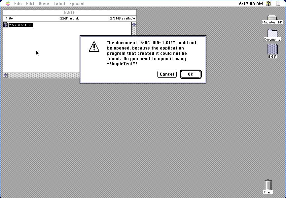Select the B.GIF disk icon on desktop

(x=272, y=49)
